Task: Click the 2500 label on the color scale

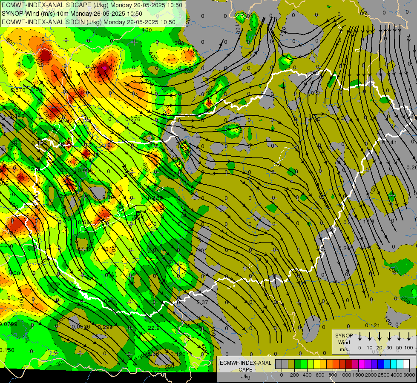Action: pyautogui.click(x=384, y=375)
